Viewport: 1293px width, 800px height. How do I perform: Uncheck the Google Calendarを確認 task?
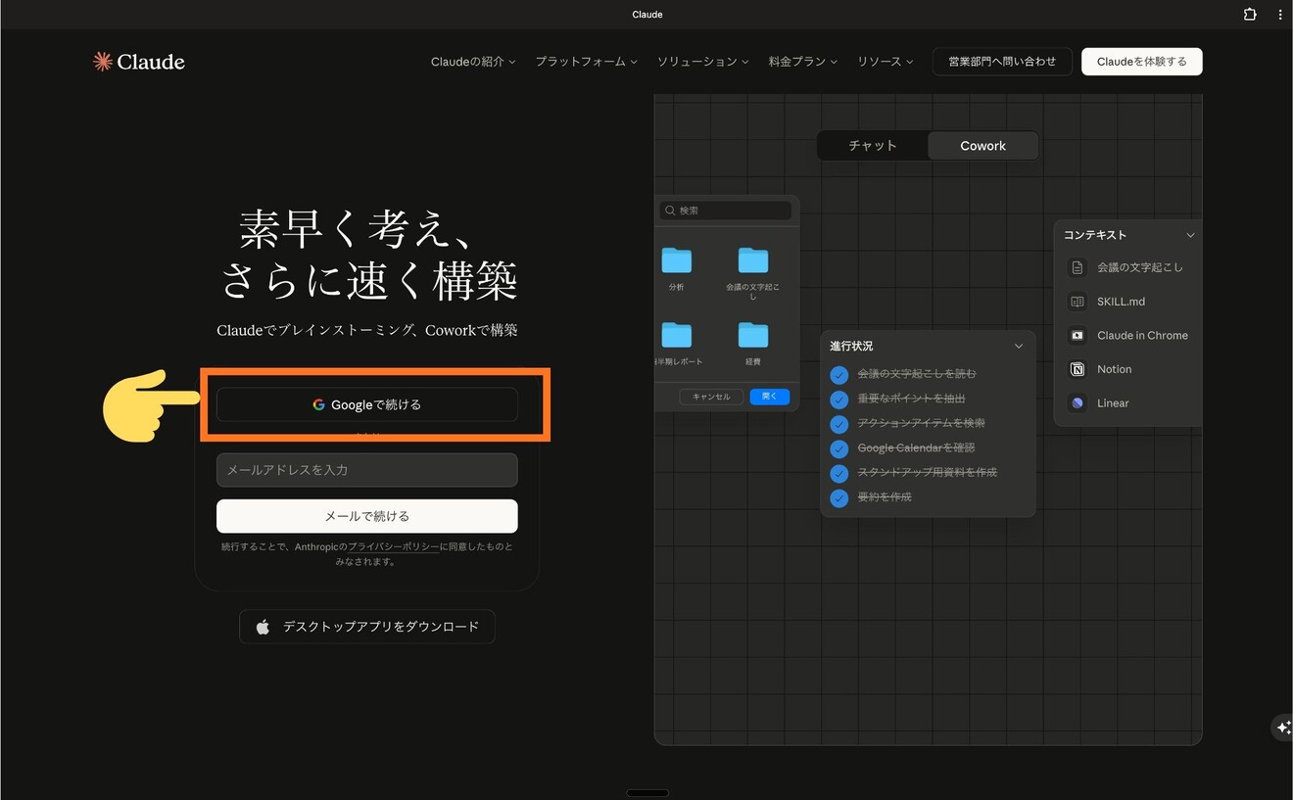[838, 448]
